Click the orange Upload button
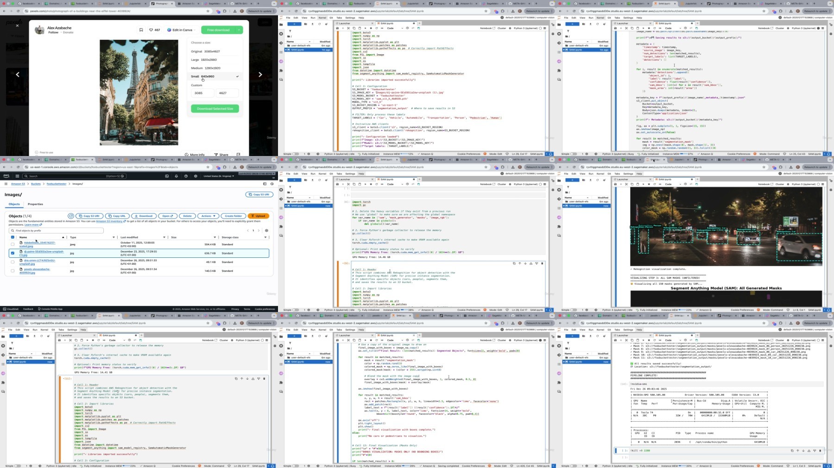Image resolution: width=834 pixels, height=468 pixels. pyautogui.click(x=258, y=216)
